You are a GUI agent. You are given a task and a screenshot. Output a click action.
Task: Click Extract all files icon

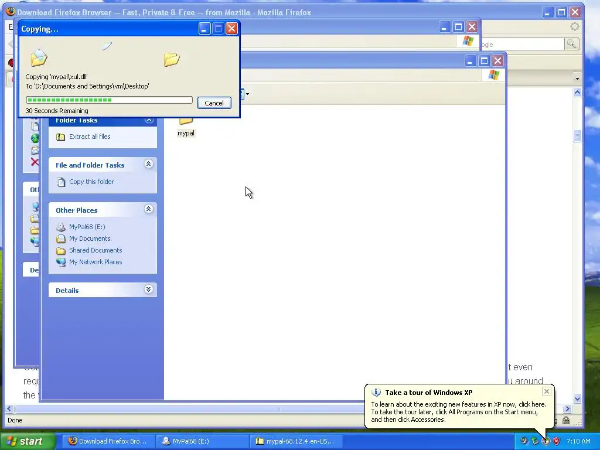[x=60, y=137]
